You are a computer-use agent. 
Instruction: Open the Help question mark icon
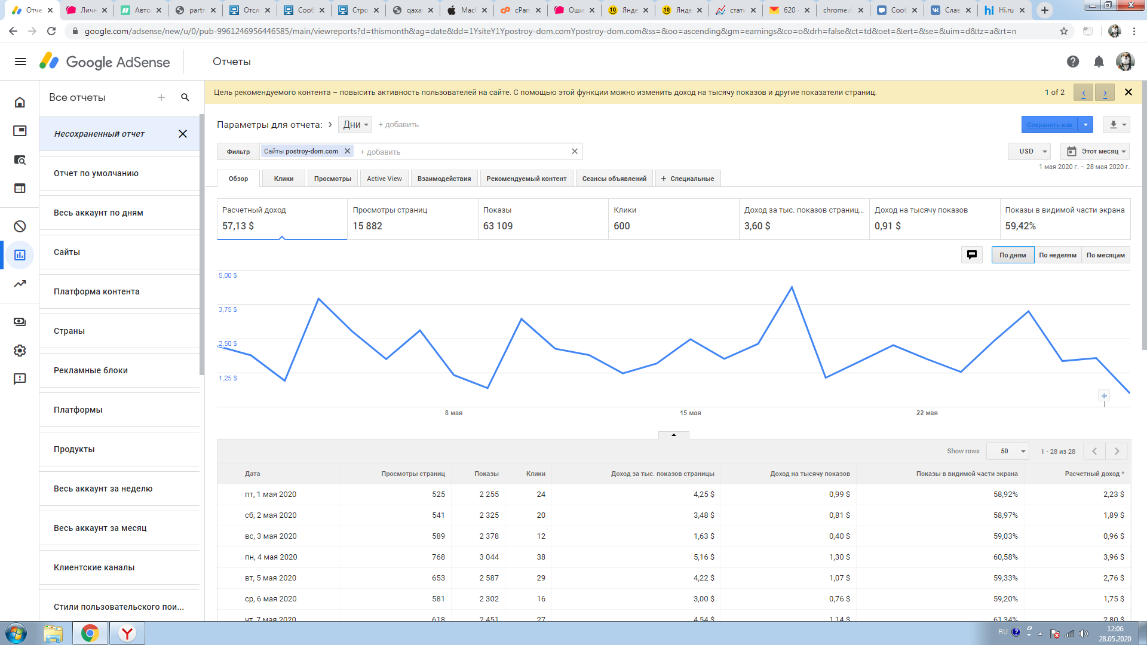pyautogui.click(x=1073, y=62)
